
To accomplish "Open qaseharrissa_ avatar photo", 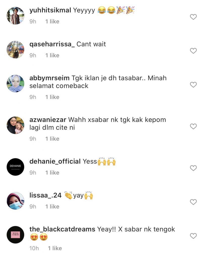I will (x=15, y=50).
